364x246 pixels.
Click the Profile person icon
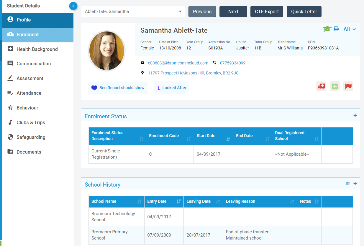point(10,20)
